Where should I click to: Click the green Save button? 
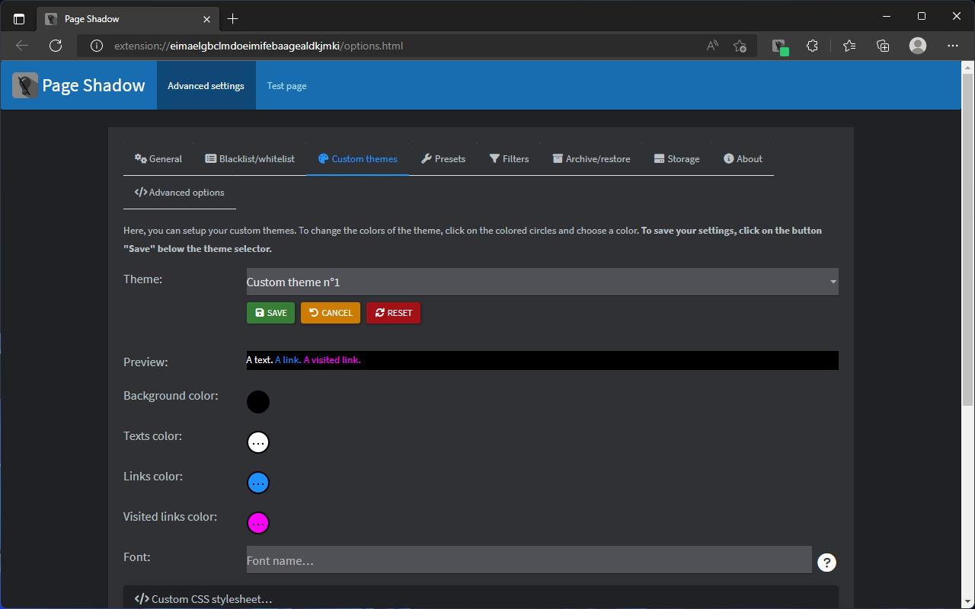point(270,313)
